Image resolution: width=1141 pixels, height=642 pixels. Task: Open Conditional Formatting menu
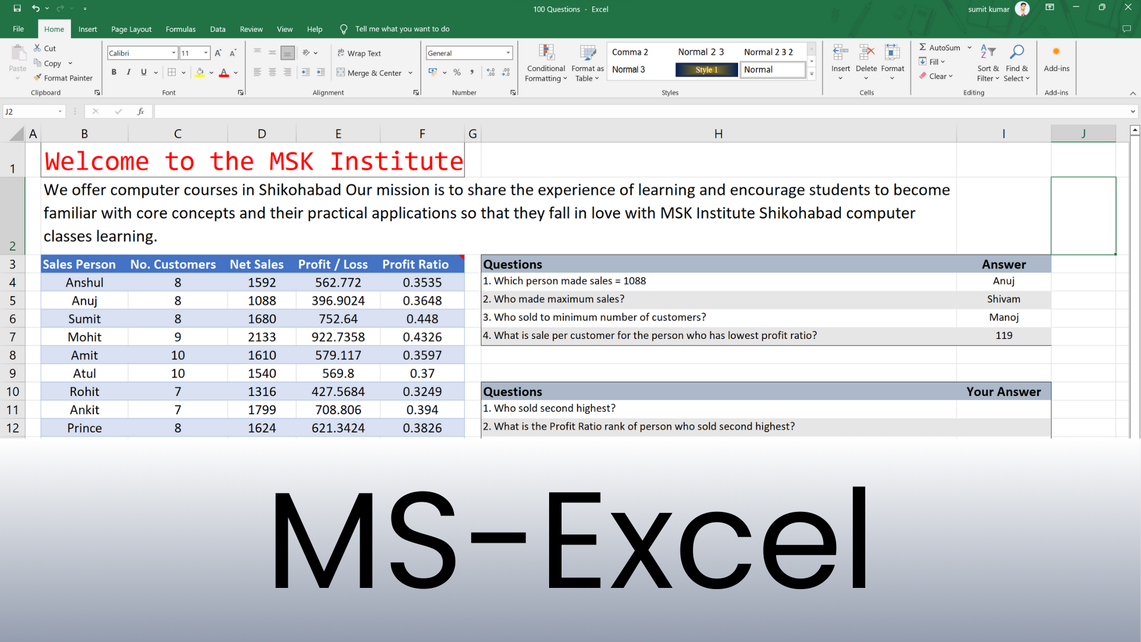pos(546,63)
